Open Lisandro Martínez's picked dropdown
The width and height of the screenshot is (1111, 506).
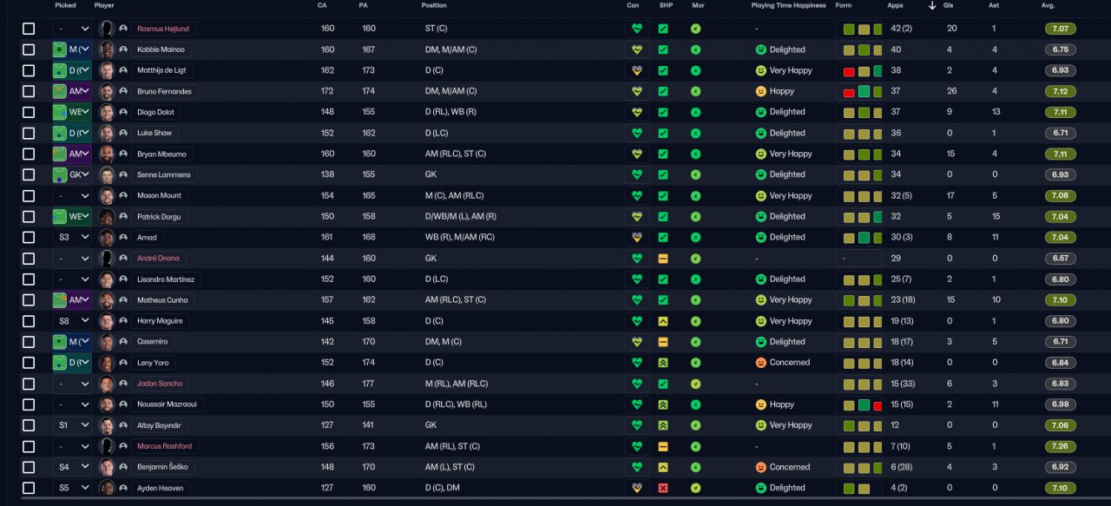(x=71, y=279)
